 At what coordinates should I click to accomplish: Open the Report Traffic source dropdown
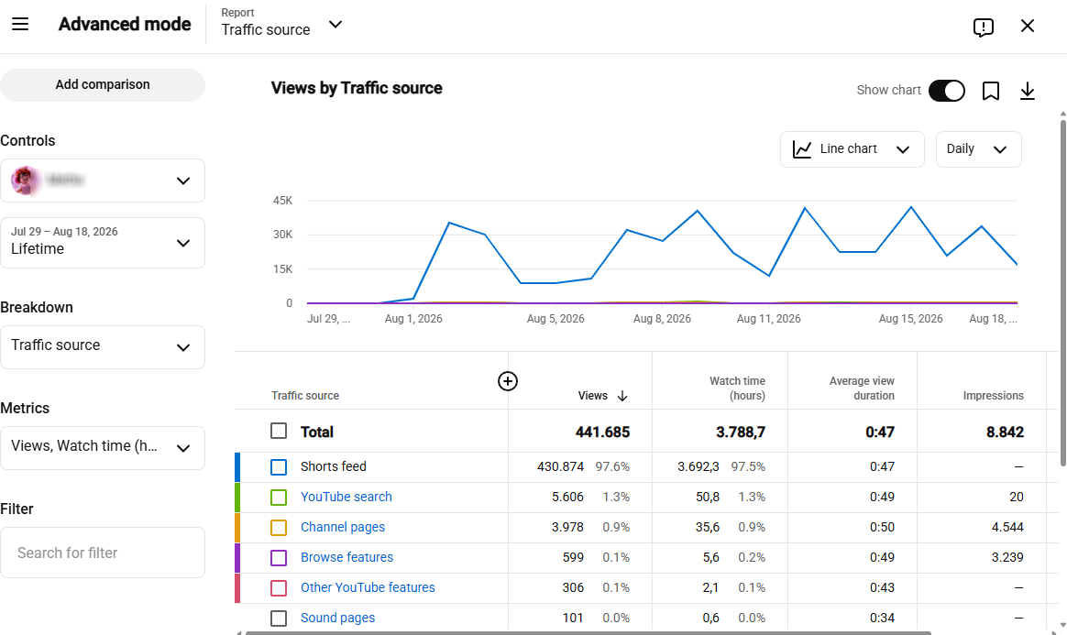click(281, 25)
